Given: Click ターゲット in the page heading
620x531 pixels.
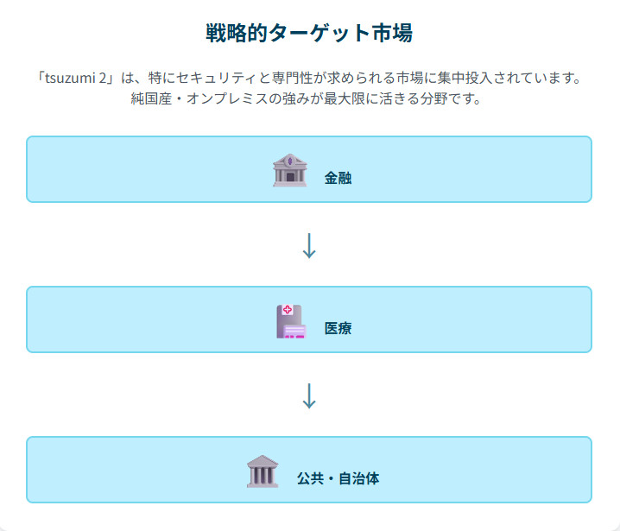Looking at the screenshot, I should tap(319, 34).
